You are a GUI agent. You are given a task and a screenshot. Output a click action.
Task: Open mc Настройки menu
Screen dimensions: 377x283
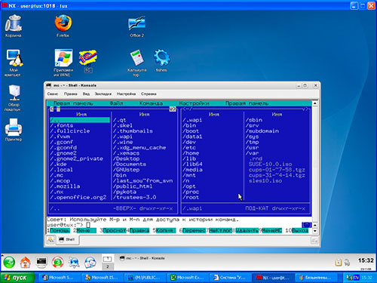[194, 103]
